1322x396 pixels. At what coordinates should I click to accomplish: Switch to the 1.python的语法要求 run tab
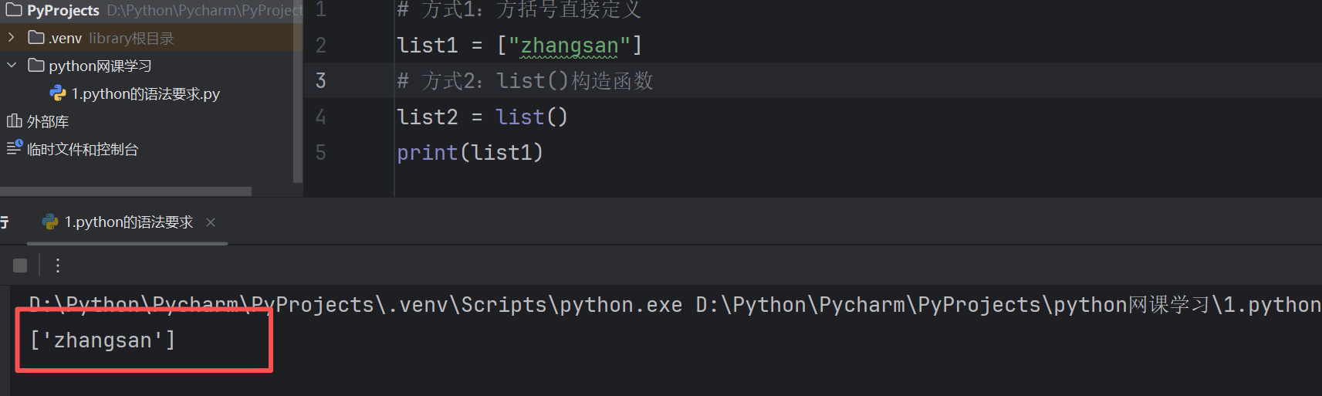(128, 222)
